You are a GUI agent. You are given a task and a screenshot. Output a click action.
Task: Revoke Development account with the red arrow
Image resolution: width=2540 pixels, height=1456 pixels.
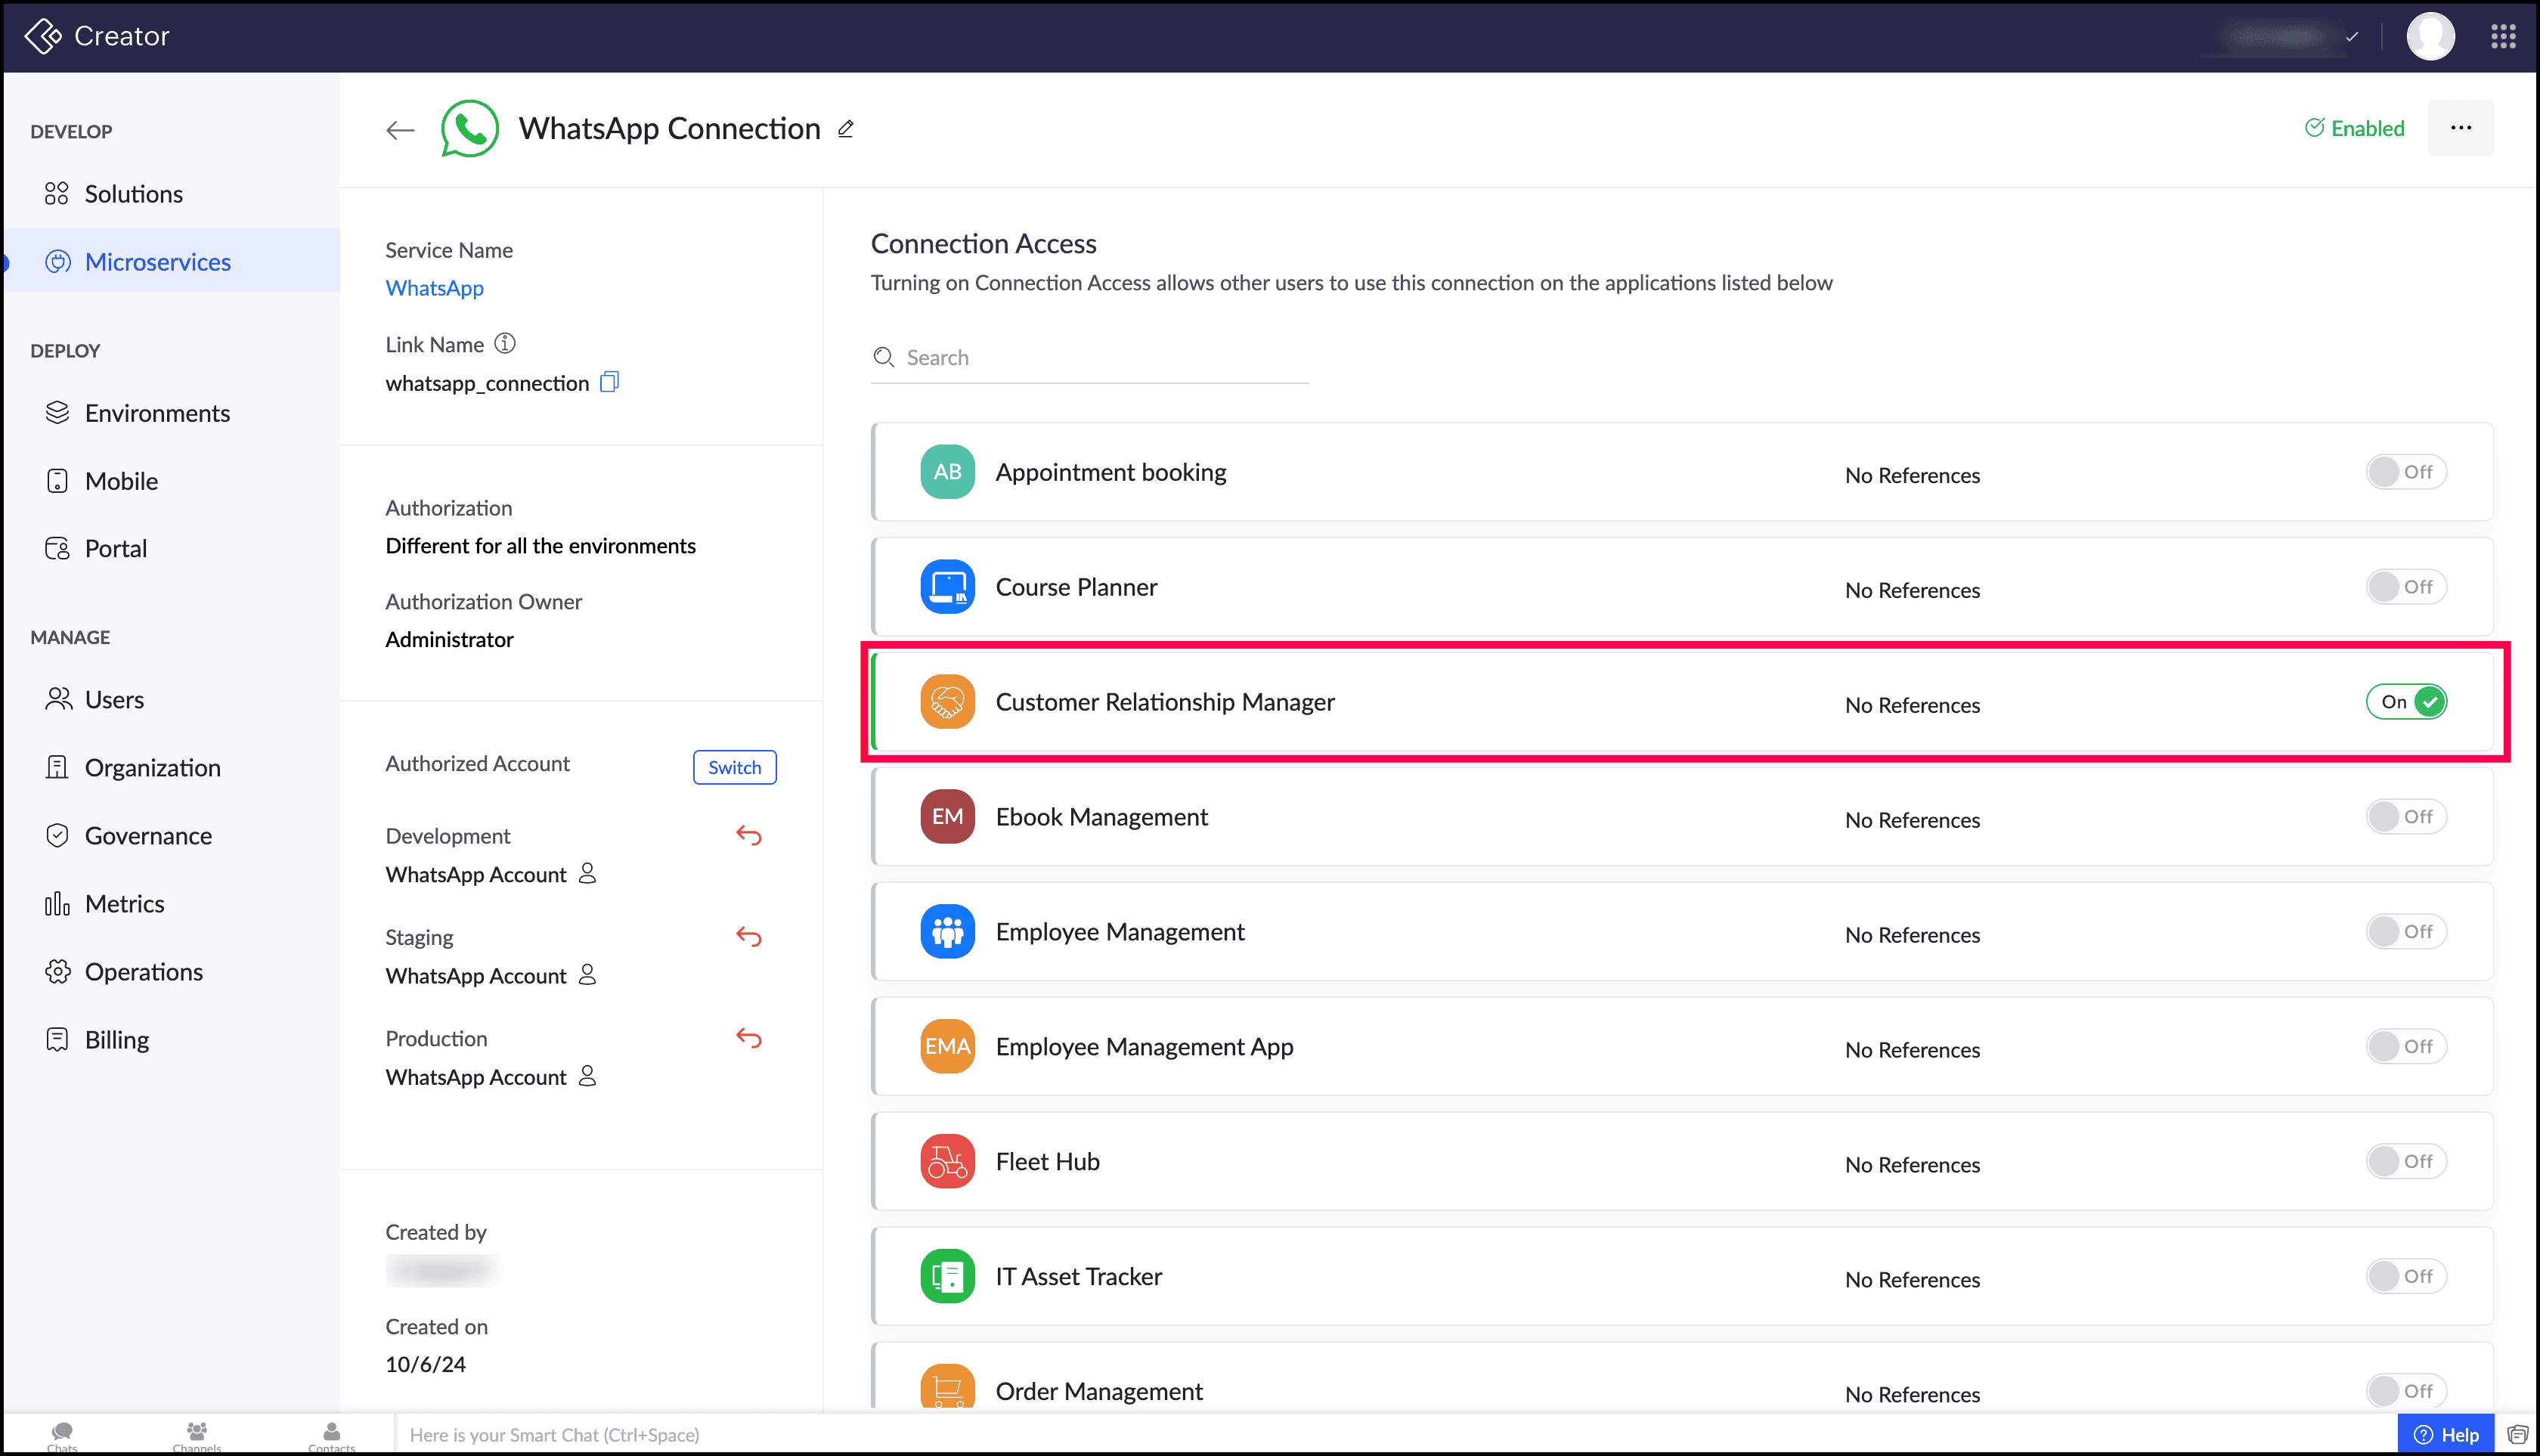coord(749,835)
